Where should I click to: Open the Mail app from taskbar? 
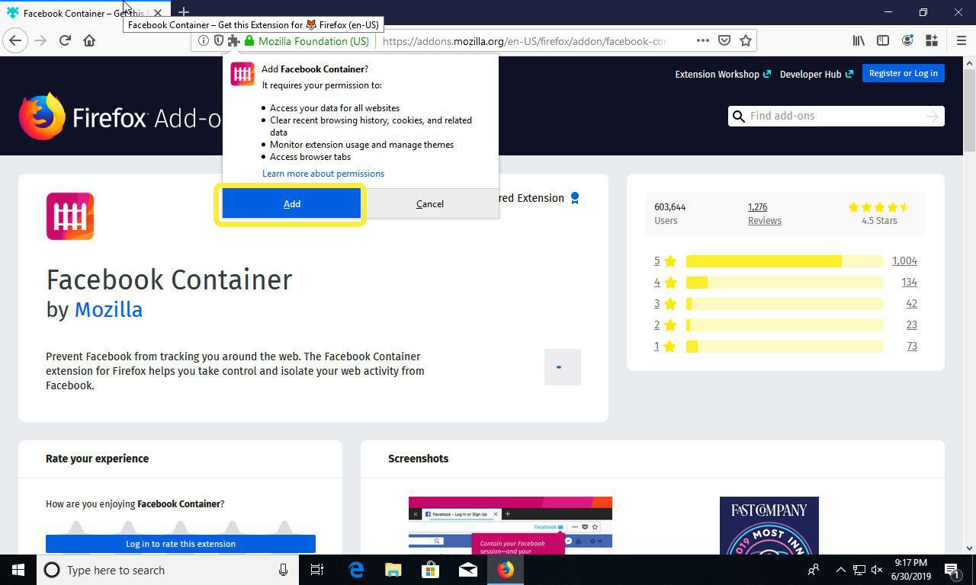click(468, 570)
